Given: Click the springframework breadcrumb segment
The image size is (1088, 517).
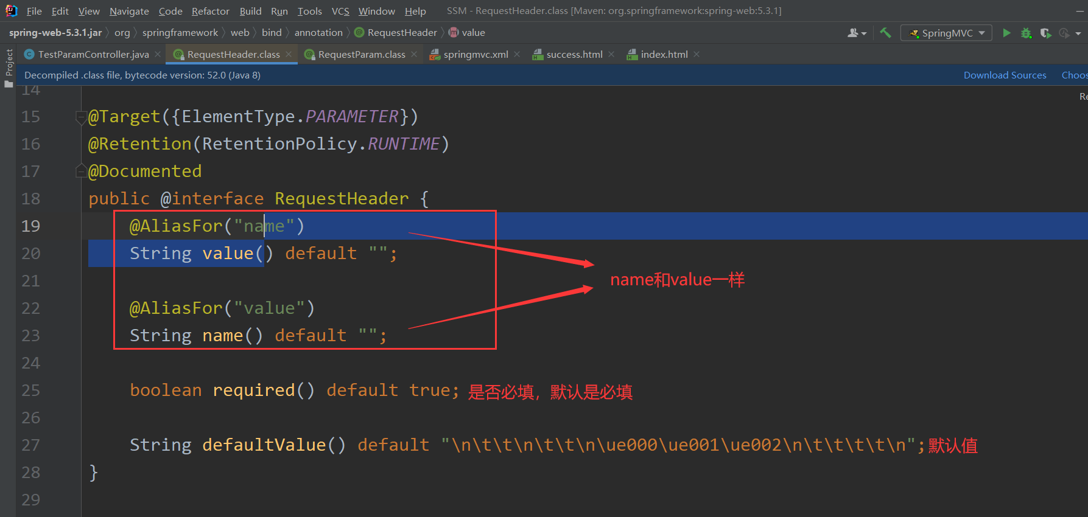Looking at the screenshot, I should pyautogui.click(x=180, y=33).
